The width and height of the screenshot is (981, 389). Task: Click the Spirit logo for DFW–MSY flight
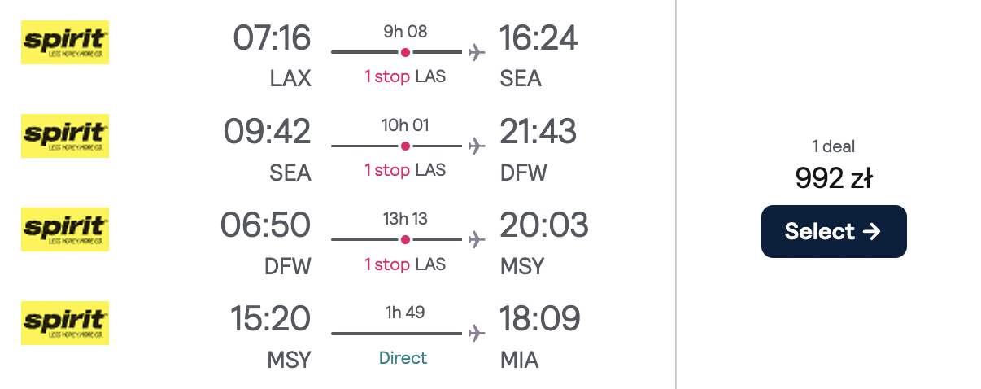pyautogui.click(x=65, y=229)
